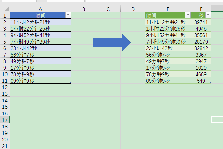Select column A header
This screenshot has height=149, width=223.
coord(40,9)
